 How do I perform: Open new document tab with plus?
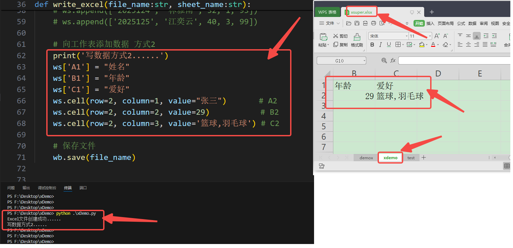[x=432, y=12]
